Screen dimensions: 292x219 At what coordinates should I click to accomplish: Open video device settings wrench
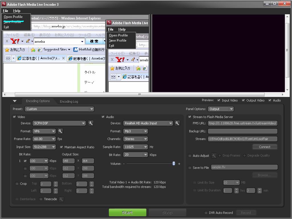pos(91,123)
